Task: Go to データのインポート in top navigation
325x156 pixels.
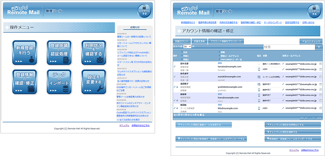Action: coord(272,23)
